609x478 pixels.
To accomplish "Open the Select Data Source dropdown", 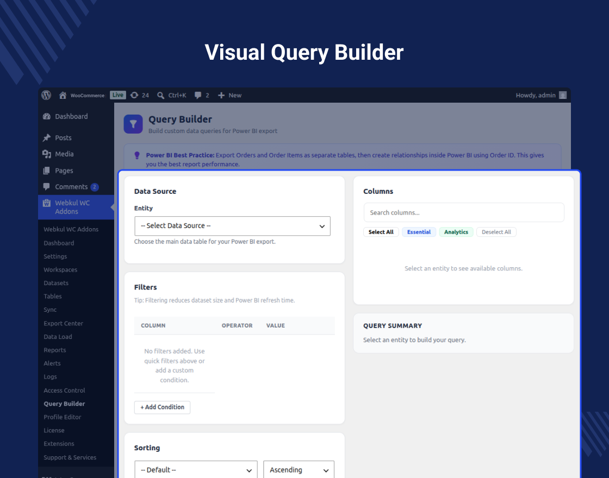I will [x=232, y=226].
